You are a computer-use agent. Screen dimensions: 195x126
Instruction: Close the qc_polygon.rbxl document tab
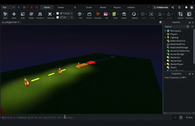[19, 22]
